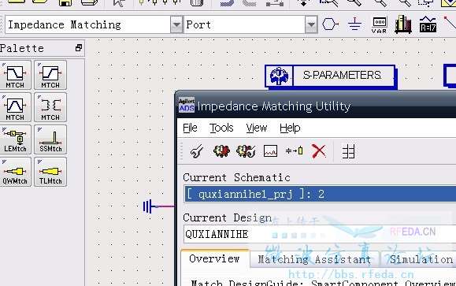Pick the LEMtch lumped element match component
This screenshot has width=456, height=286.
tap(15, 139)
